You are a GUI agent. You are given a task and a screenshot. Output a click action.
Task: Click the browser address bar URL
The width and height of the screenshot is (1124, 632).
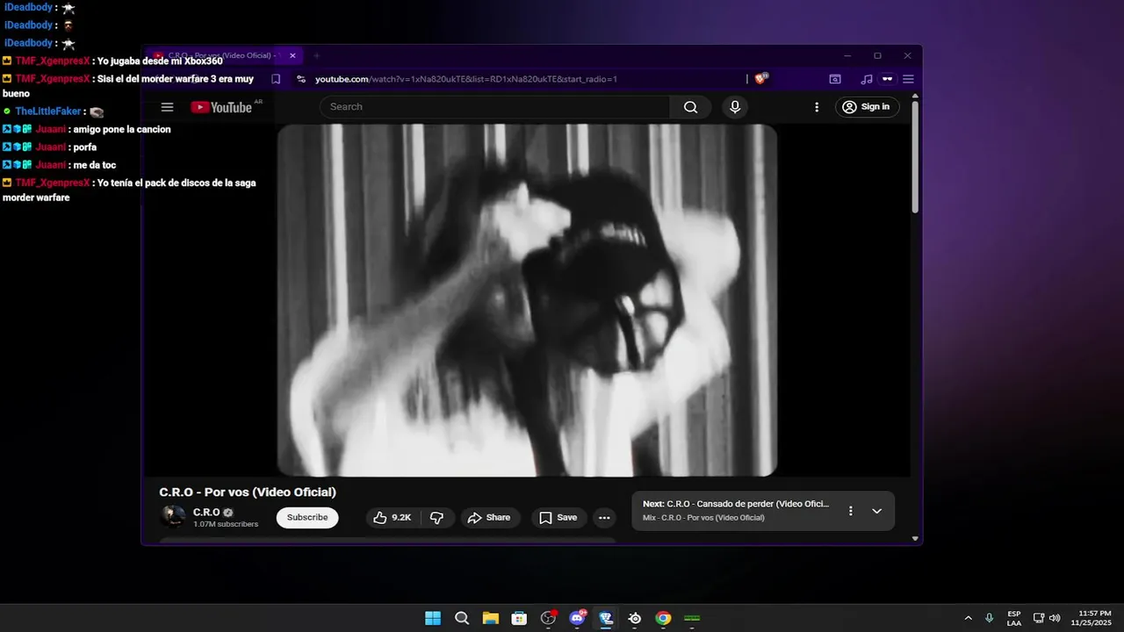click(466, 79)
